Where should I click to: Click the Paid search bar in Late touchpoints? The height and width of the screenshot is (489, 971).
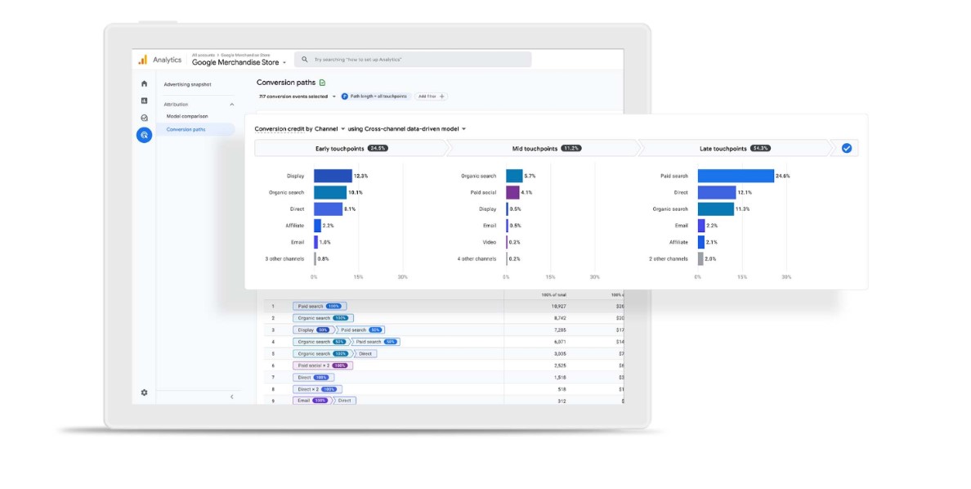click(x=736, y=176)
